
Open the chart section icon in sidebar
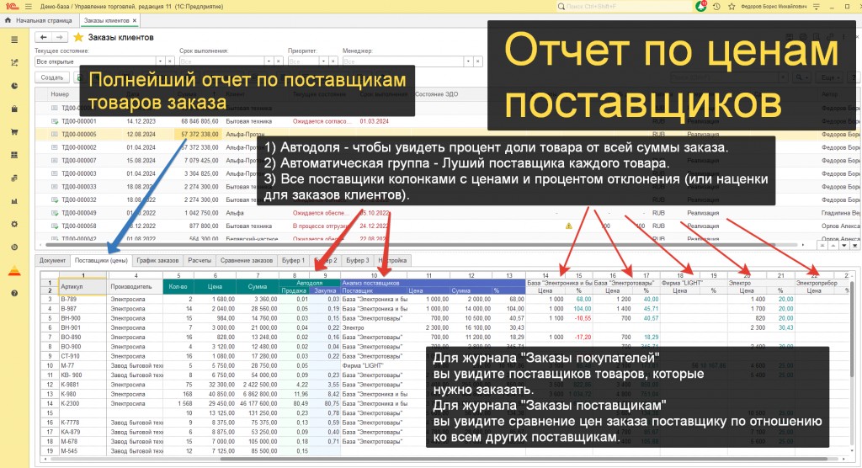14,62
